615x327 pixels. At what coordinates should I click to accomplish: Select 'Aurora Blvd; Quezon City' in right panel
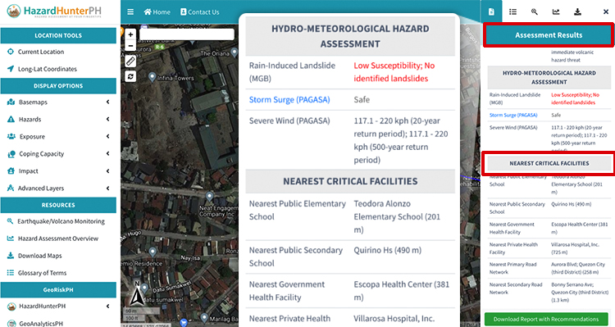click(578, 265)
